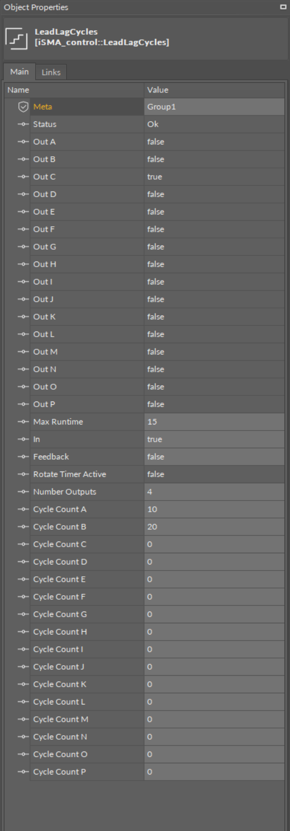Click the slot icon beside Number Outputs

[x=22, y=491]
